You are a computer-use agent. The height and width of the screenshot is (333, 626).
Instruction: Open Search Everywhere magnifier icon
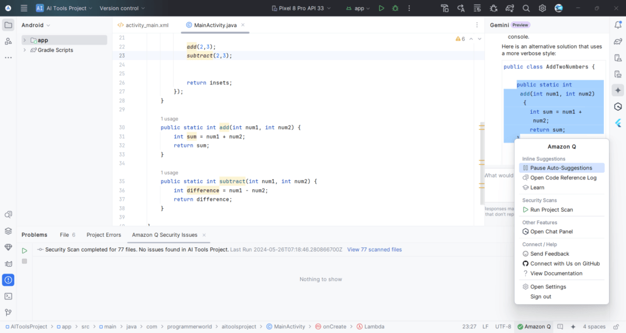tap(526, 8)
